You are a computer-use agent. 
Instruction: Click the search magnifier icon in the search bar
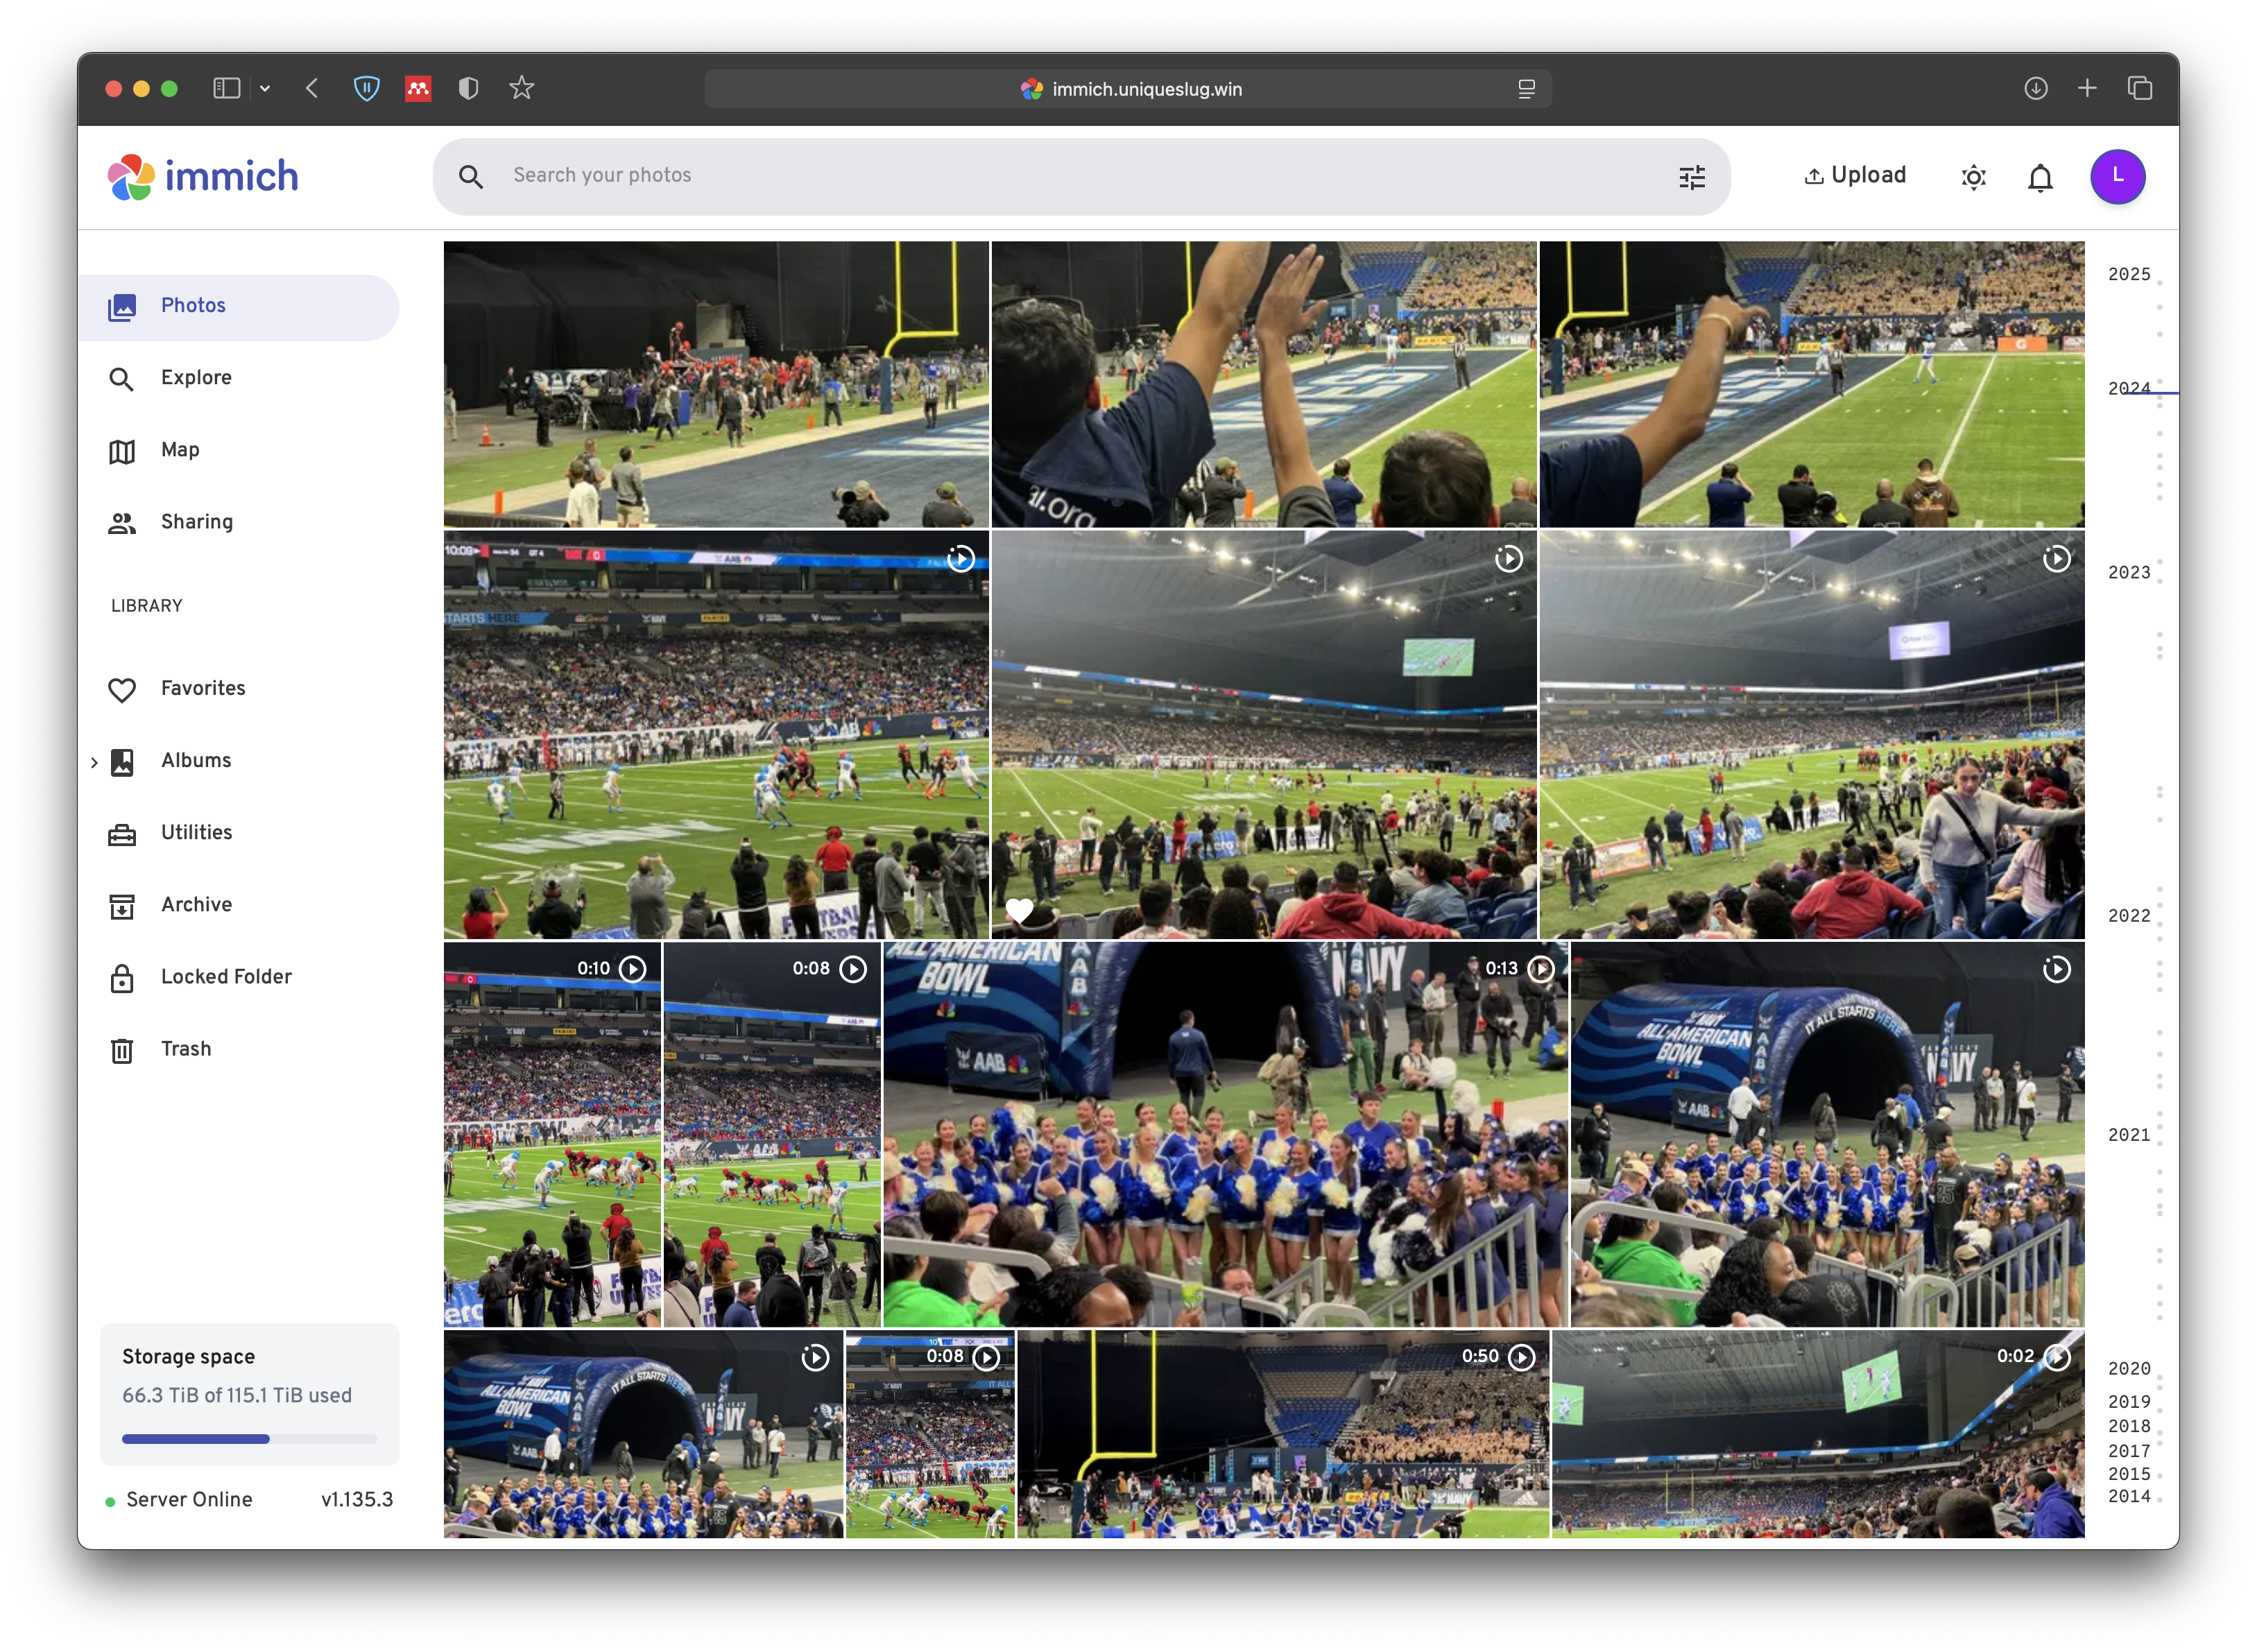[x=470, y=177]
